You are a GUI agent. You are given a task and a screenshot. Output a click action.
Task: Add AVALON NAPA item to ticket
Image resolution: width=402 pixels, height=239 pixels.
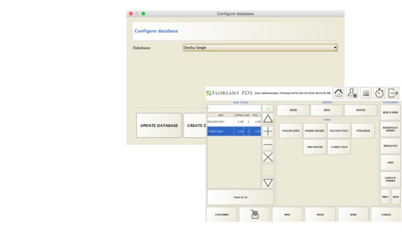[291, 131]
